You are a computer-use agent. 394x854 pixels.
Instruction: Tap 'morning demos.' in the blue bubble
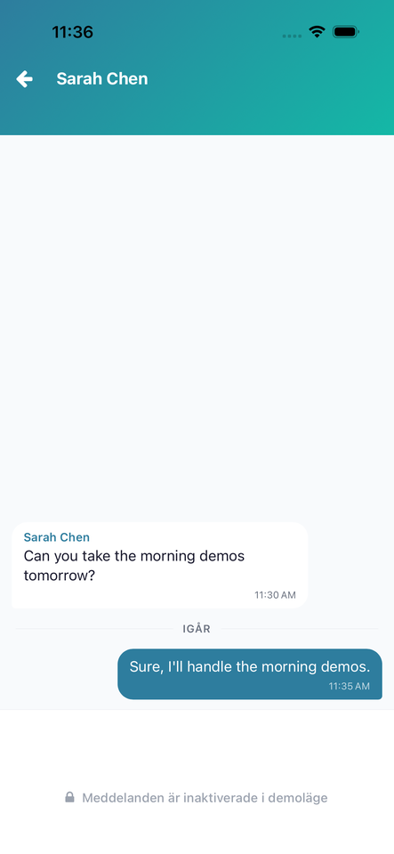pyautogui.click(x=316, y=666)
